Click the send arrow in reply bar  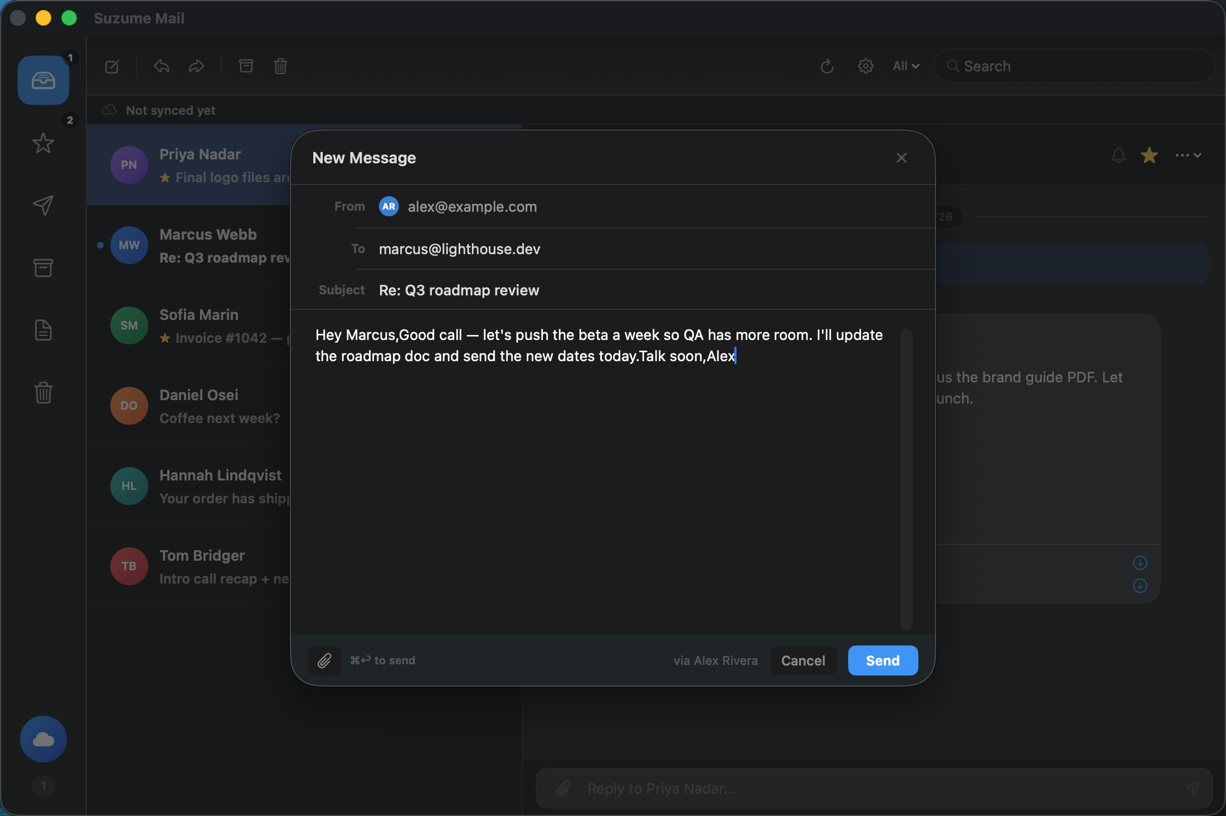pos(1191,788)
